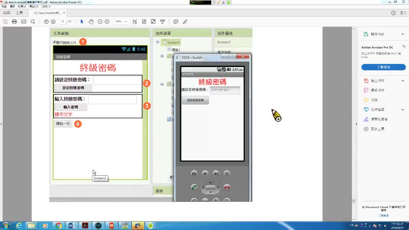Expand the 合併檔案 chevron

[x=403, y=109]
